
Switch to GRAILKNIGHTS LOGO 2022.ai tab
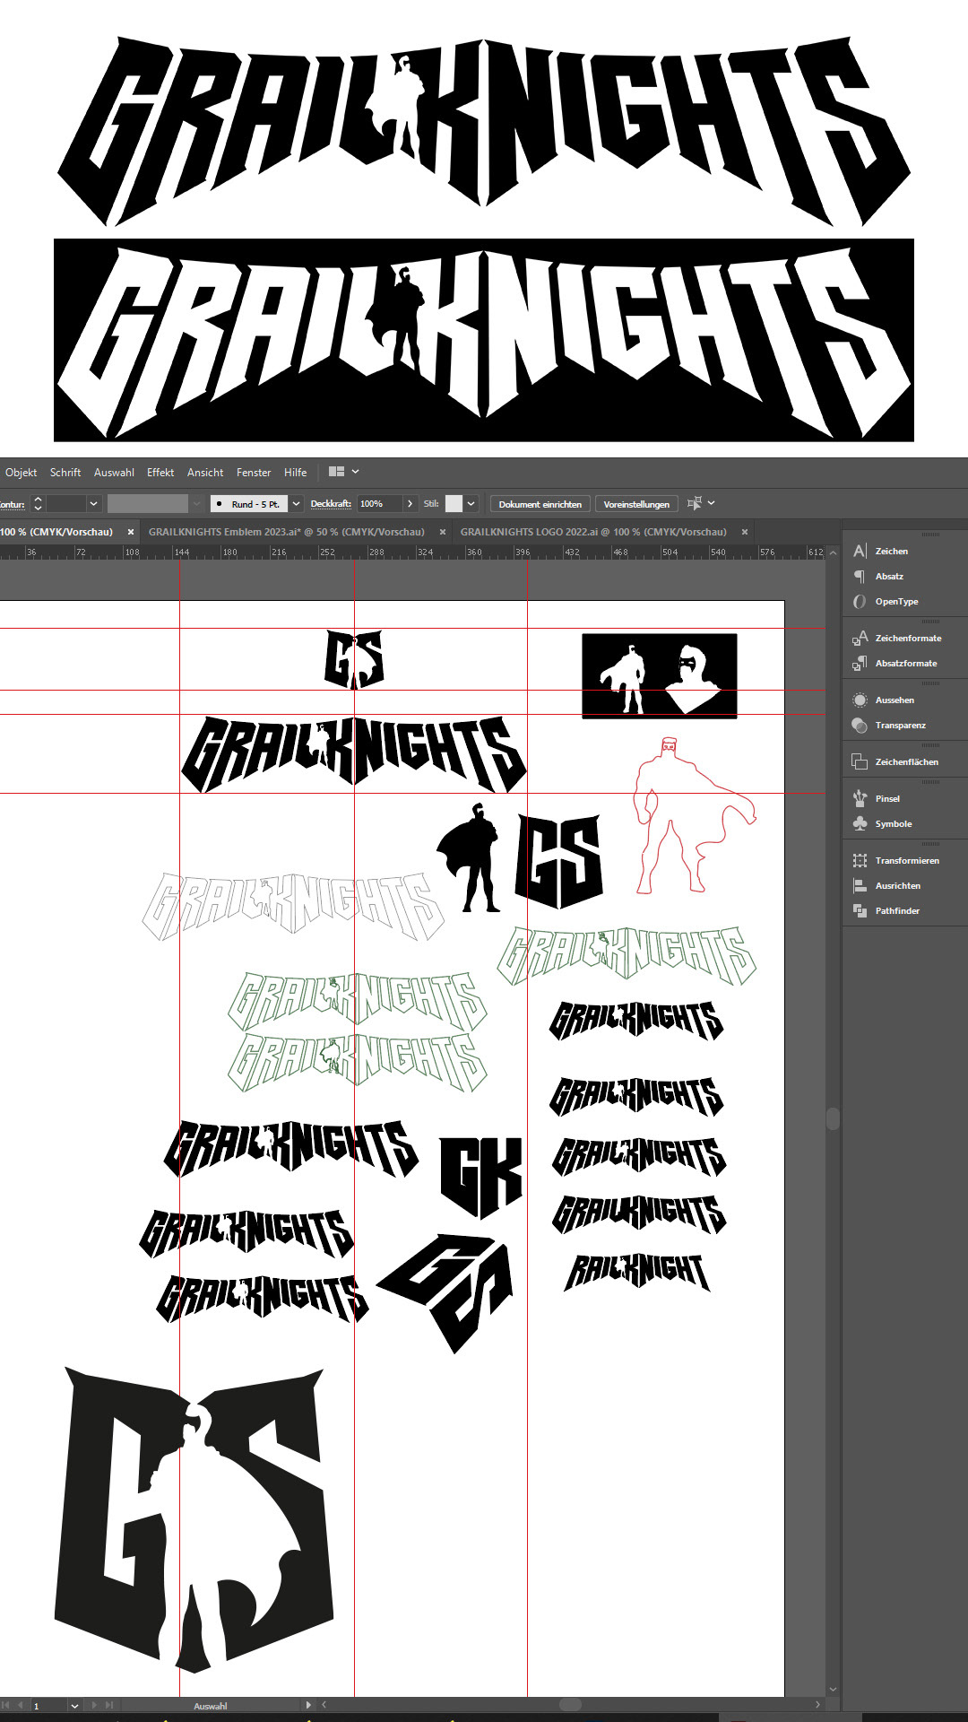click(x=593, y=532)
